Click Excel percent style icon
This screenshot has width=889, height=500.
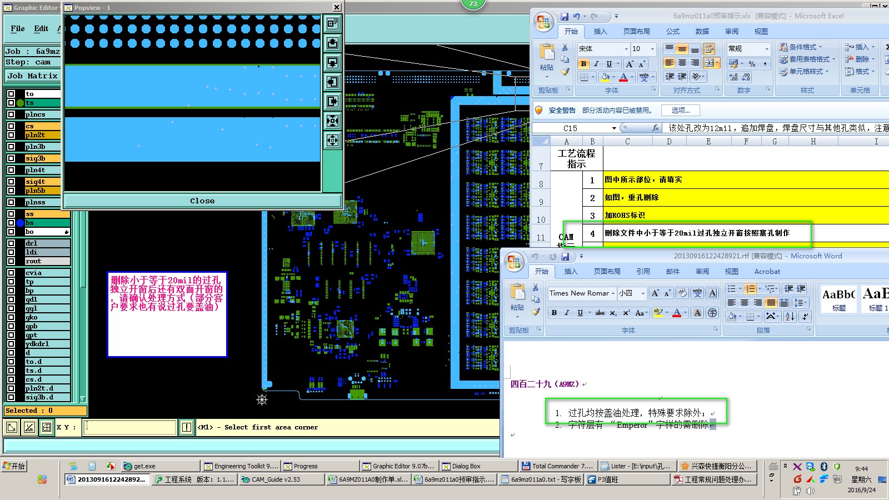tap(752, 64)
